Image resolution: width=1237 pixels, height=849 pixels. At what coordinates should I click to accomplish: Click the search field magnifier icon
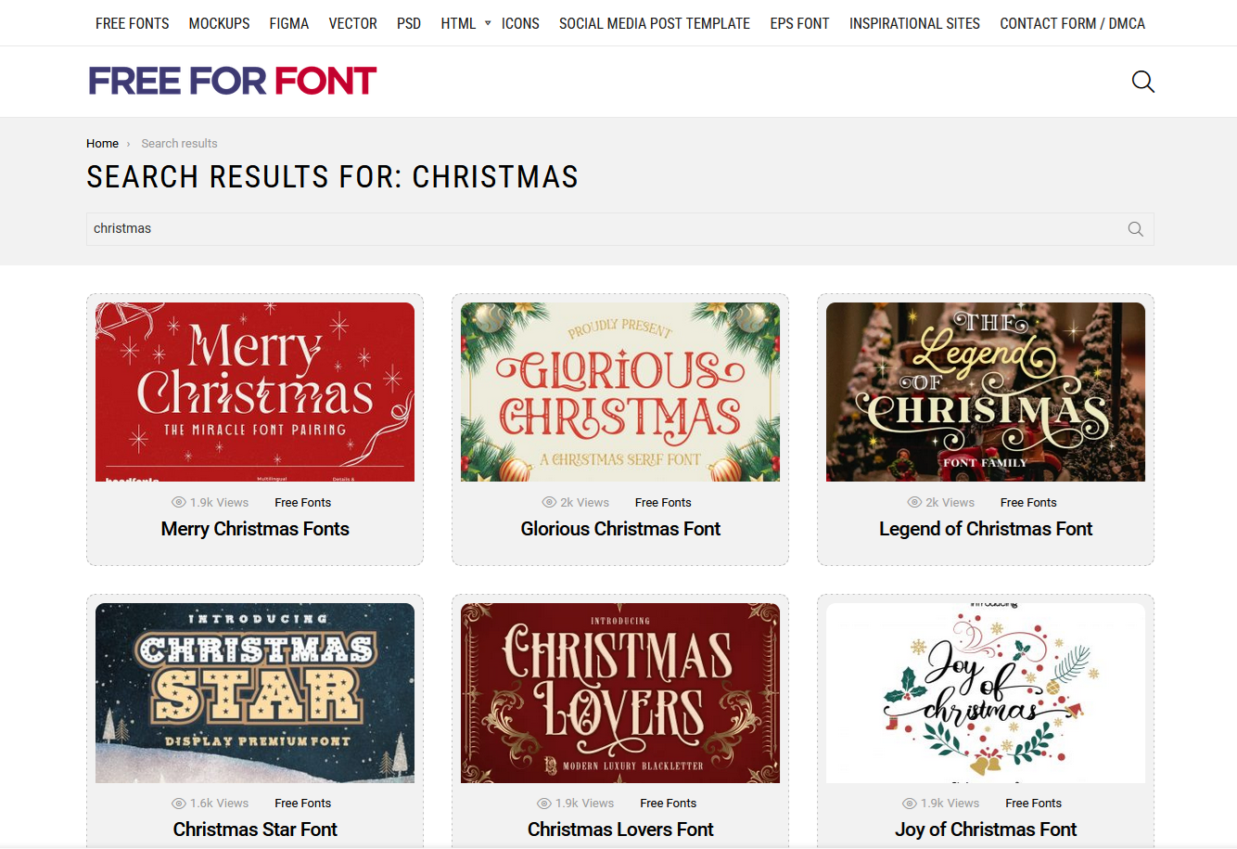click(1135, 229)
